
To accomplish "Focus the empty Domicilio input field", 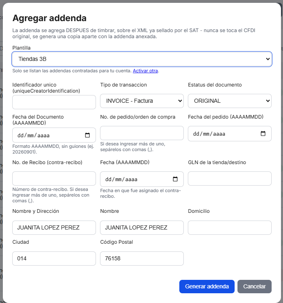I will (x=230, y=227).
